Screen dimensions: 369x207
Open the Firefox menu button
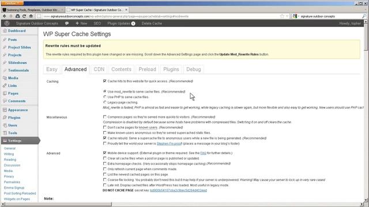click(12, 3)
